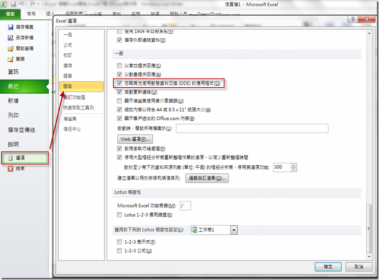Toggle 自動更新連結 checkbox
Viewport: 379px width, 280px height.
(x=119, y=92)
